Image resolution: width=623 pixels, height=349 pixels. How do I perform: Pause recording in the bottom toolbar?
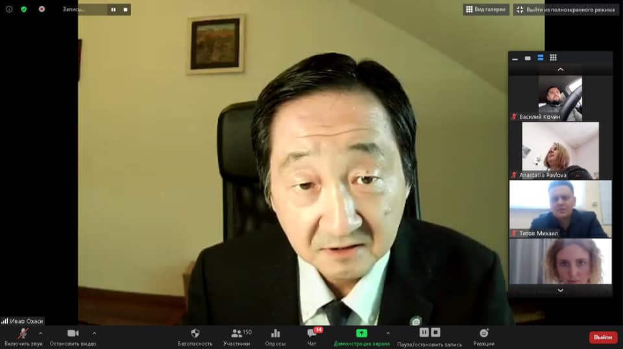(424, 332)
